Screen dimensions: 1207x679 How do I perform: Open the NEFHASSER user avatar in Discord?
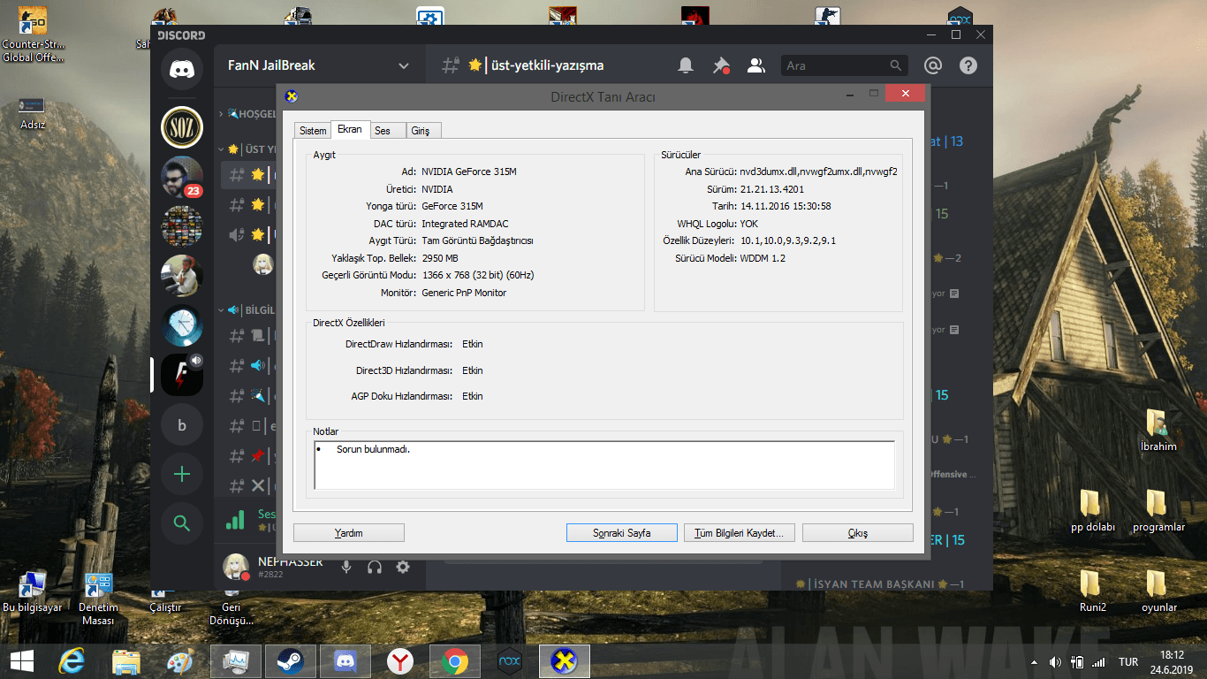tap(236, 567)
